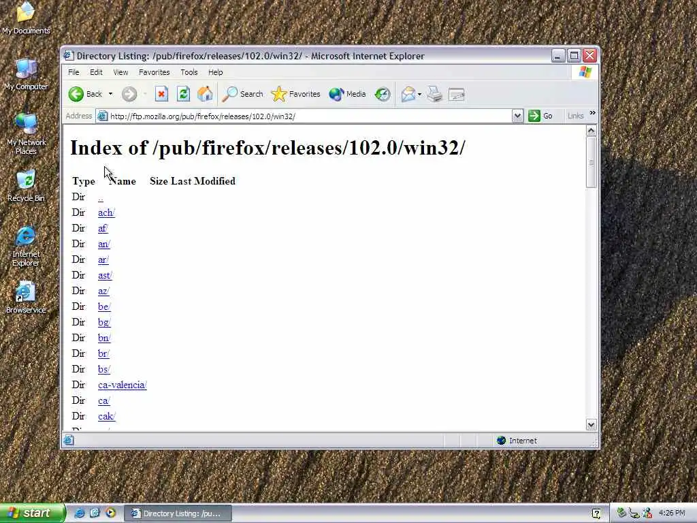Open the ca-valencia/ directory link
The height and width of the screenshot is (523, 697).
click(123, 385)
